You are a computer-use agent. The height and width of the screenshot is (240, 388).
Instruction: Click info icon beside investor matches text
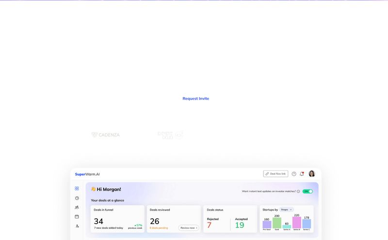[x=298, y=191]
